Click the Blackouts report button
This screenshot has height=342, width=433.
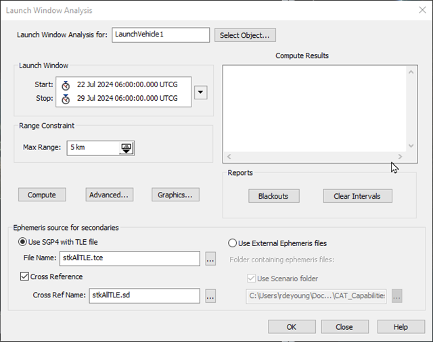point(273,196)
